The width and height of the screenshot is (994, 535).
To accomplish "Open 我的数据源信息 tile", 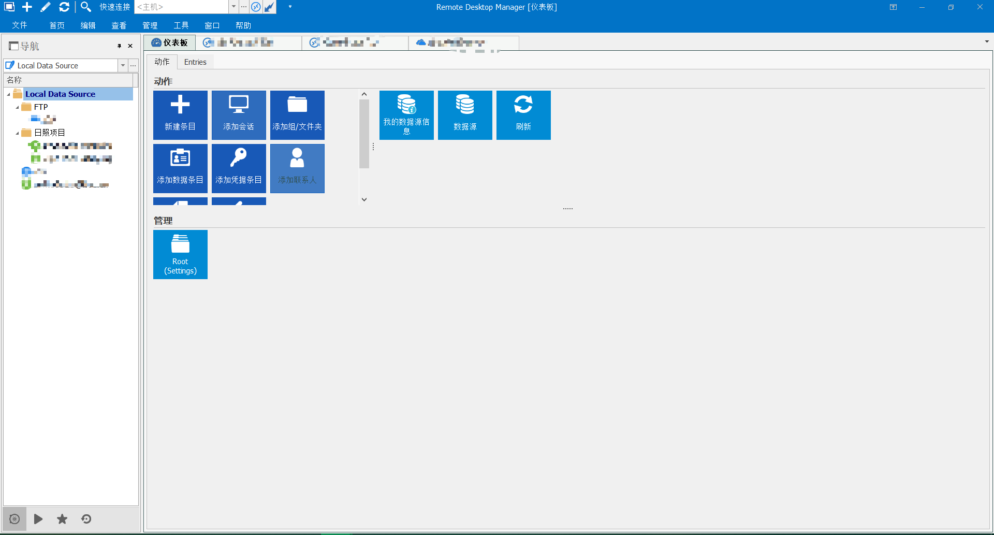I will pos(406,115).
